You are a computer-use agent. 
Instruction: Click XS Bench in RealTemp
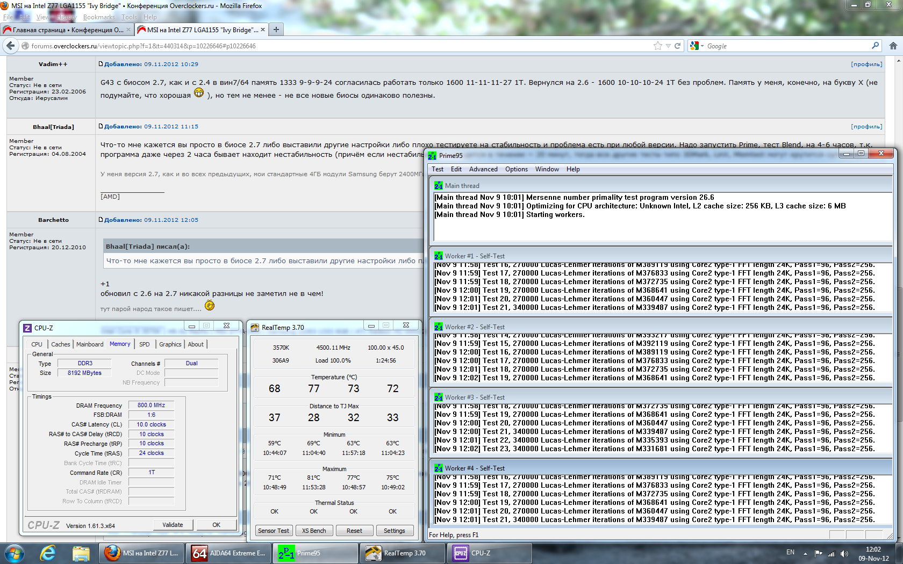(x=314, y=531)
